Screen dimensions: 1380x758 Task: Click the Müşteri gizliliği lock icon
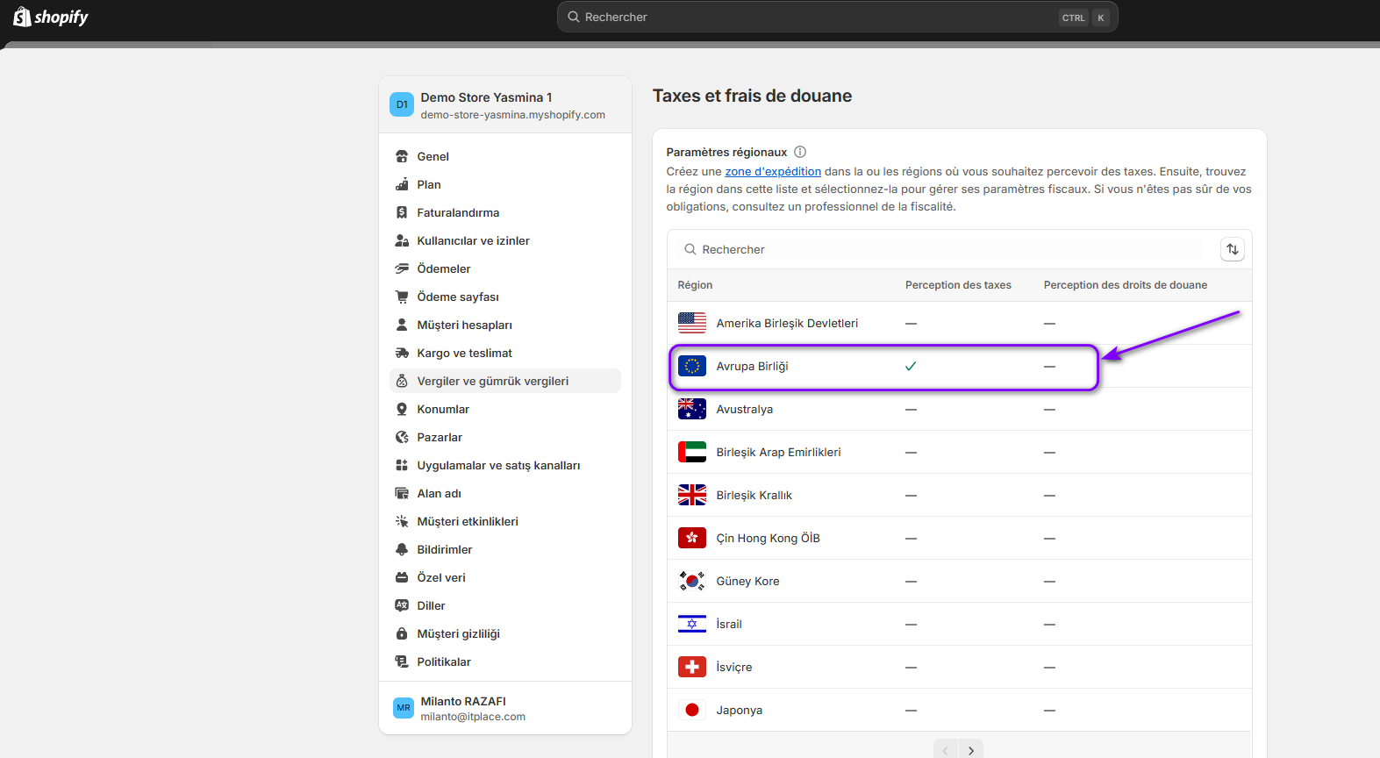click(402, 633)
